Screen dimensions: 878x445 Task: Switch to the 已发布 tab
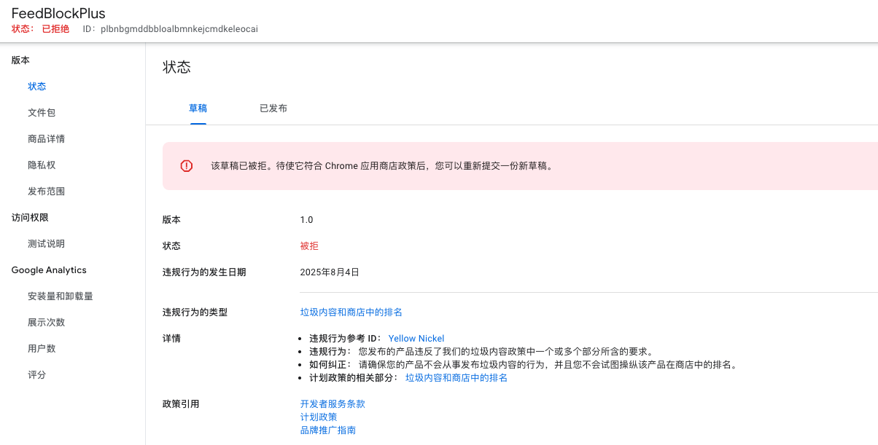point(273,109)
